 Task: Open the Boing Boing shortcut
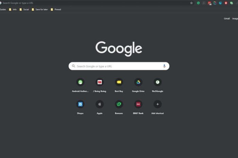[x=100, y=85]
